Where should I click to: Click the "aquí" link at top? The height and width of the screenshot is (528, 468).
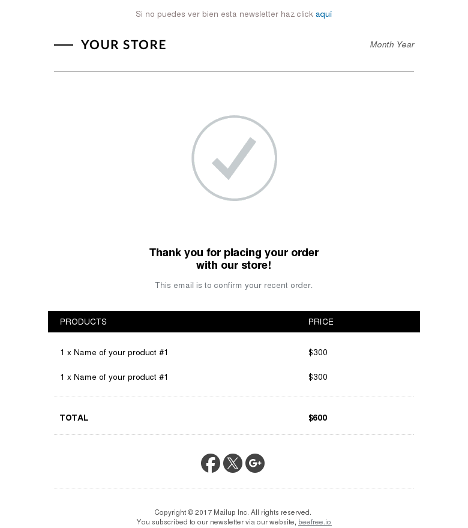point(324,14)
